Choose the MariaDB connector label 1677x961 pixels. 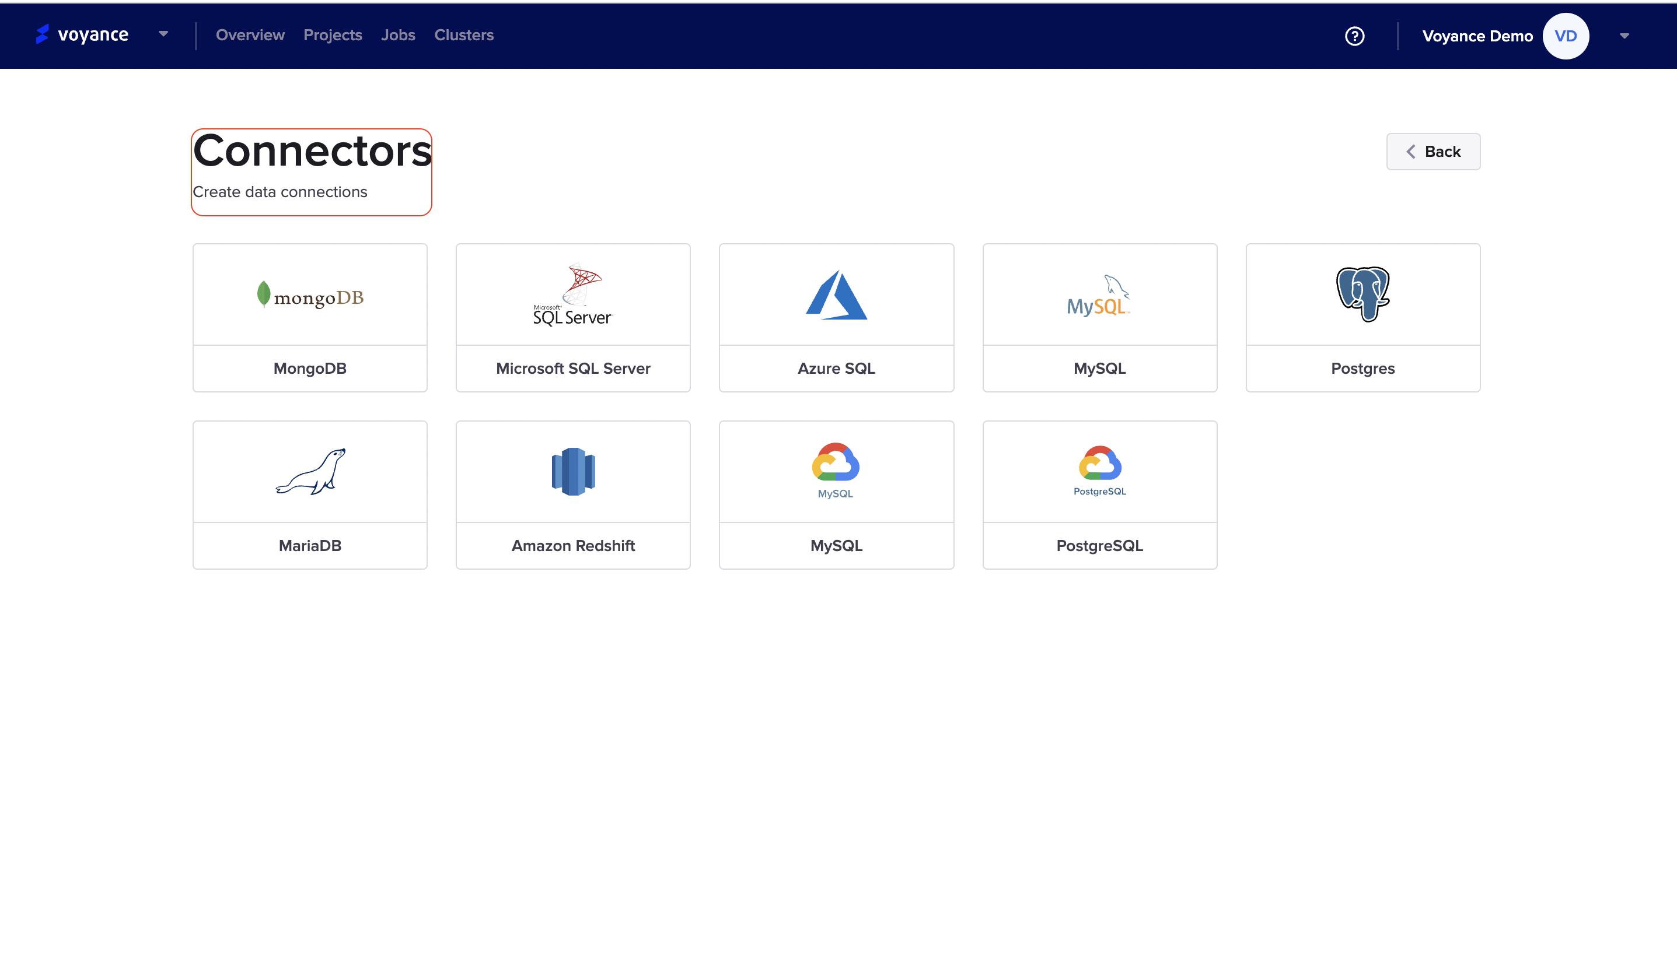tap(310, 546)
